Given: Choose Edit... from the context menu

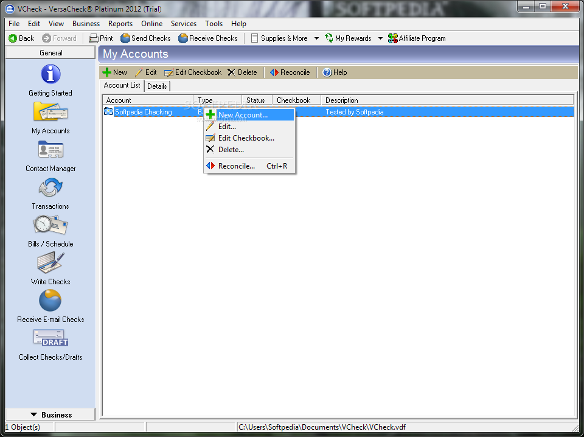Looking at the screenshot, I should [249, 127].
